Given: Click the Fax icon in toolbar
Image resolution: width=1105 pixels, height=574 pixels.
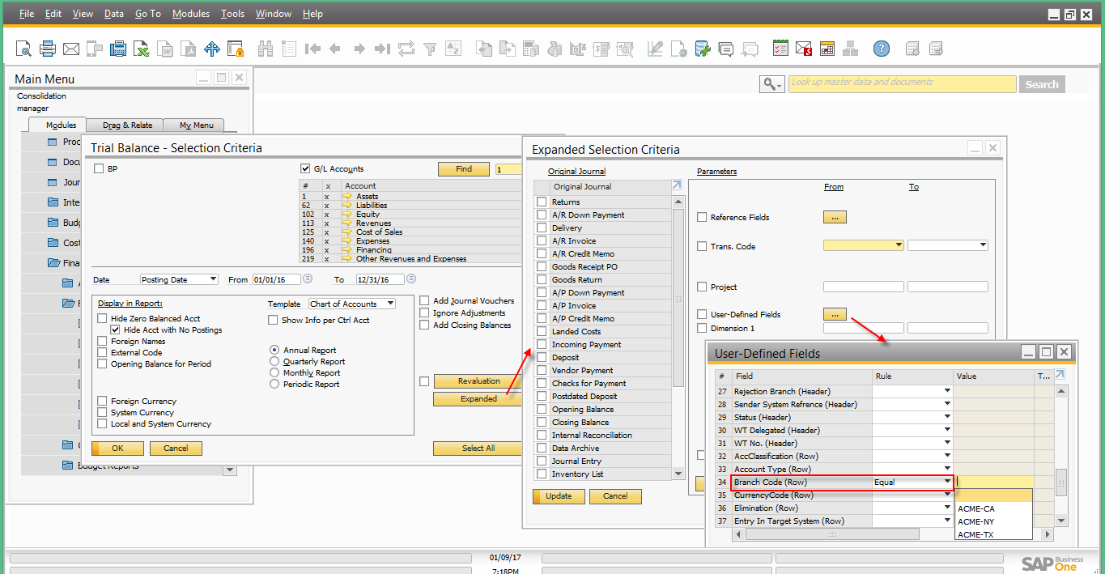Looking at the screenshot, I should pyautogui.click(x=118, y=49).
